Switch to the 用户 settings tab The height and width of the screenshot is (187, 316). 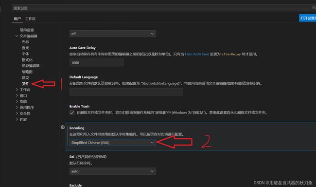pyautogui.click(x=17, y=19)
